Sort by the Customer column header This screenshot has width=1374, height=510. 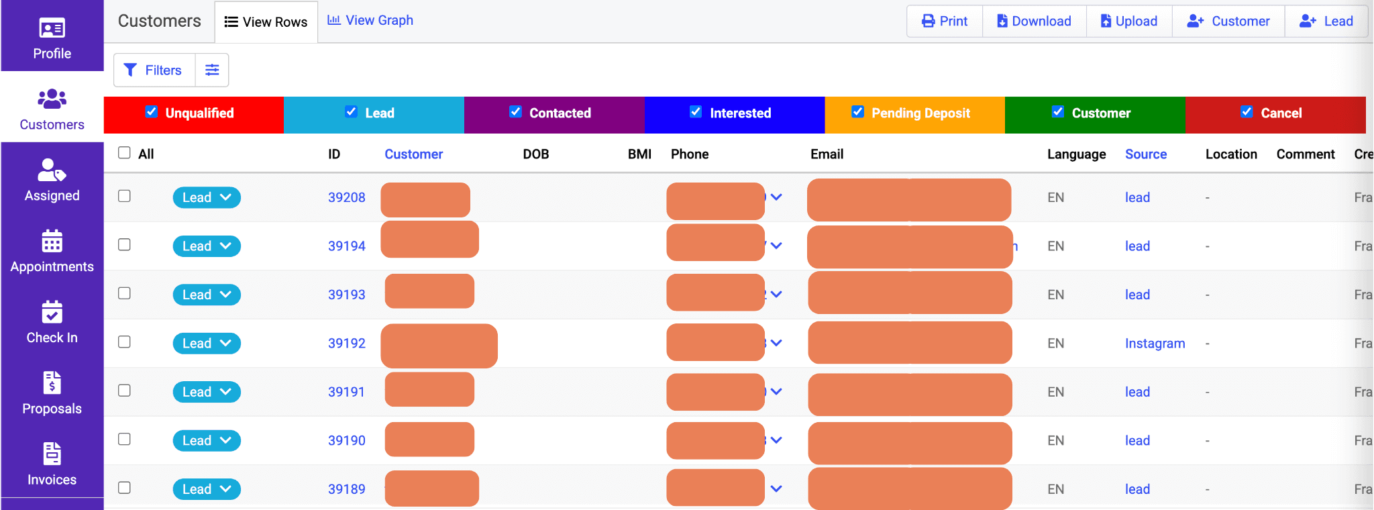tap(413, 154)
